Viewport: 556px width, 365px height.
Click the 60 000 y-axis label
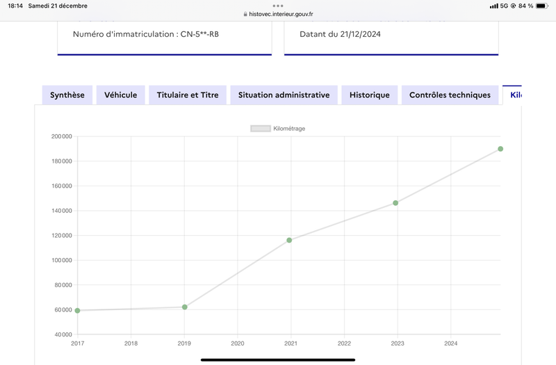pos(63,309)
